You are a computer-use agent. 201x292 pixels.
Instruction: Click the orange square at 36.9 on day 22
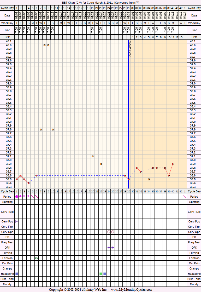tap(100, 164)
